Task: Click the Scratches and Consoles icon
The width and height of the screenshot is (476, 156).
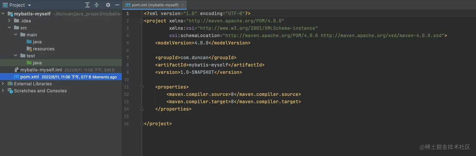Action: 10,91
